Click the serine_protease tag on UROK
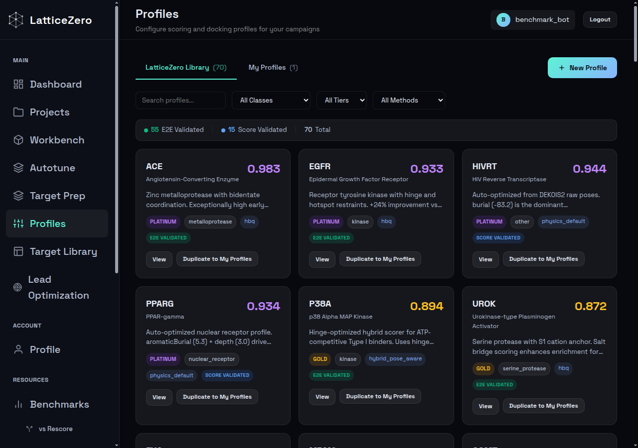 click(x=524, y=368)
